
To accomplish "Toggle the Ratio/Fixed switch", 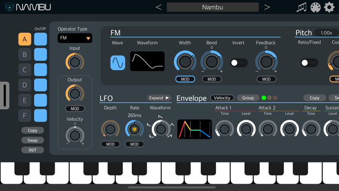I will [309, 63].
